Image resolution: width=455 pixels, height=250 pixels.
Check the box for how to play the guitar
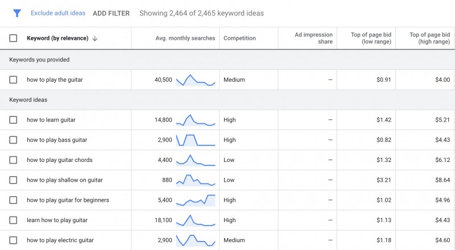pos(13,80)
